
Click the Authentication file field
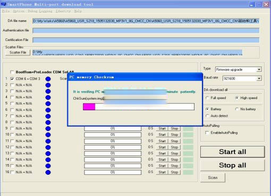(146, 30)
